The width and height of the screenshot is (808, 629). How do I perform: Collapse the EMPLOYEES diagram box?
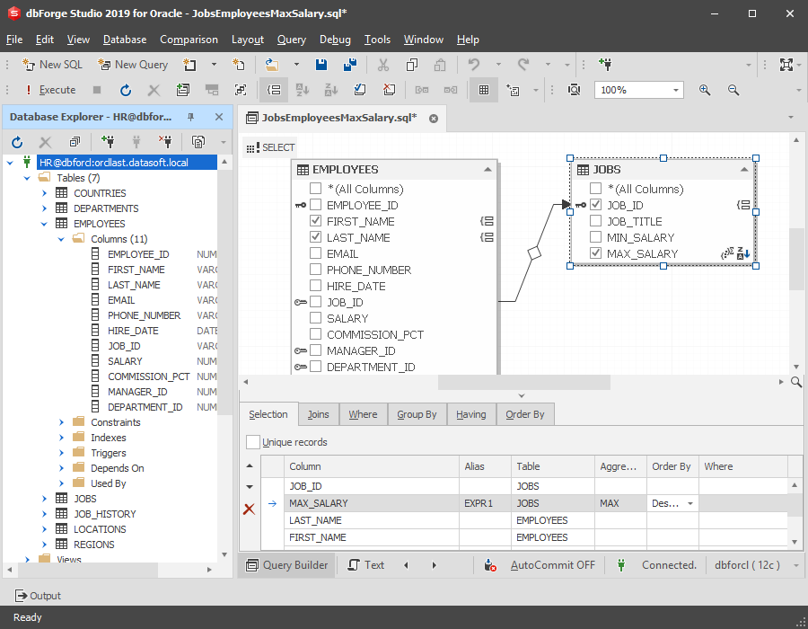pyautogui.click(x=487, y=170)
